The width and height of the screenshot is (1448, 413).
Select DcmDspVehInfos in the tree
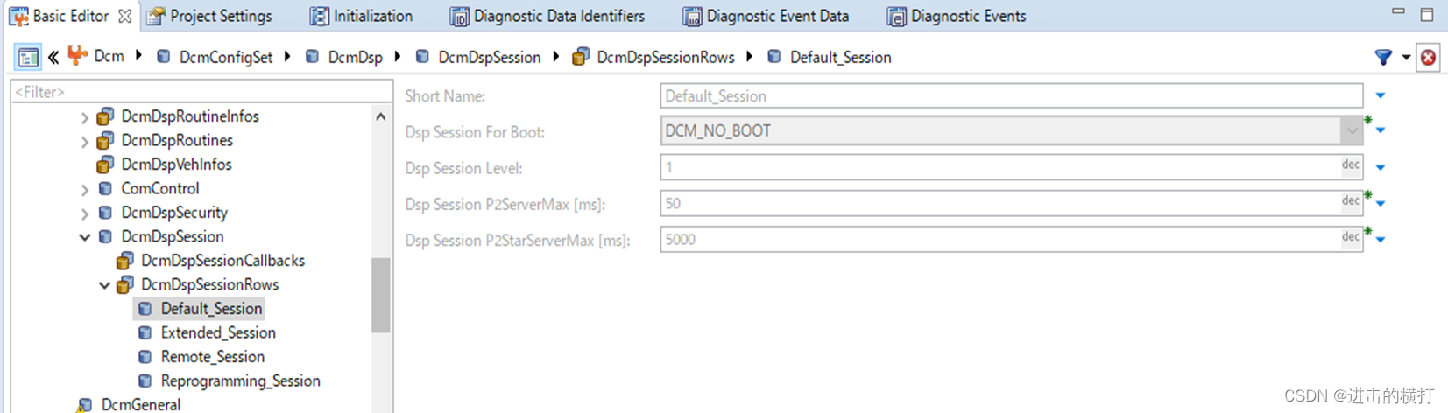tap(176, 164)
